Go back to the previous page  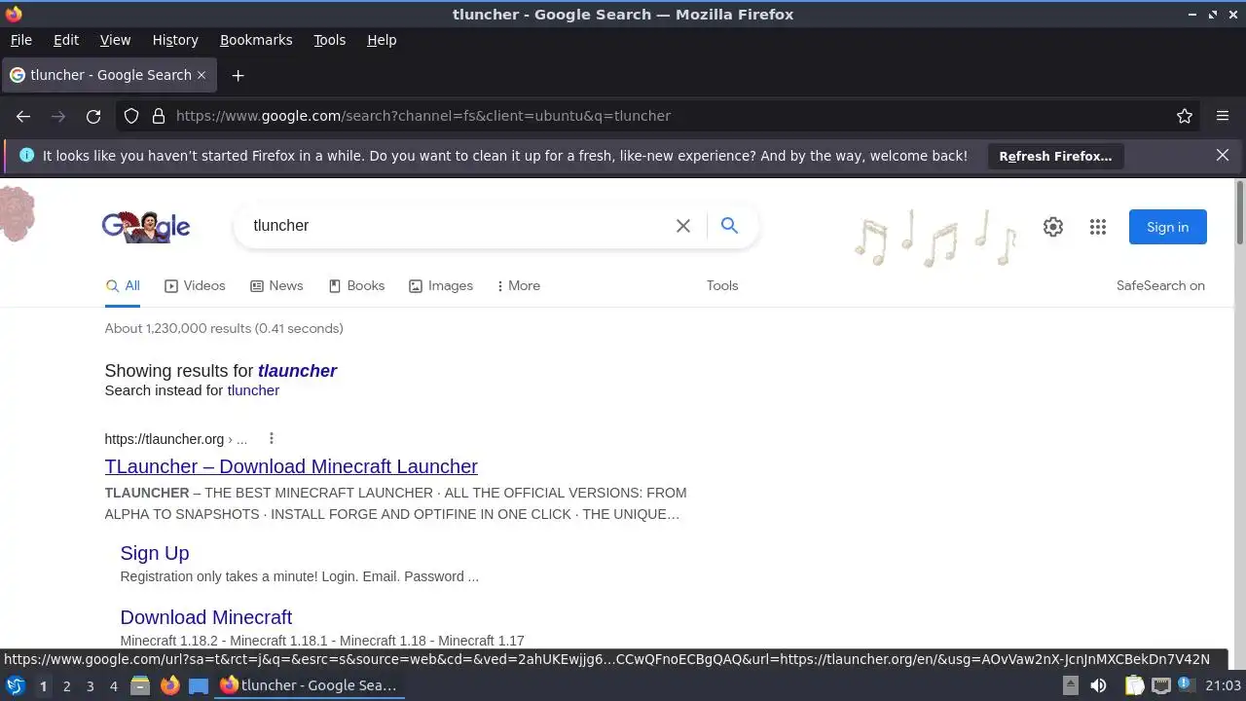click(23, 116)
